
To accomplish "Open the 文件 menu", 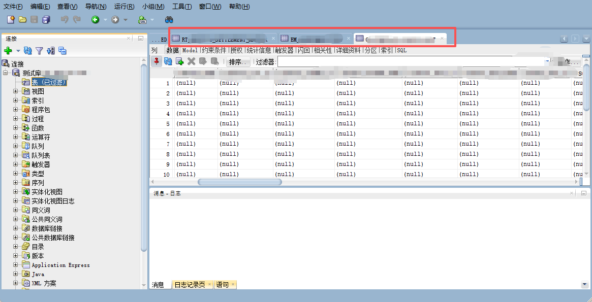I will (13, 7).
